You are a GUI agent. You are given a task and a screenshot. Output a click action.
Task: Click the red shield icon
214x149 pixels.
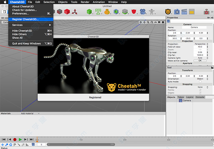(134, 12)
